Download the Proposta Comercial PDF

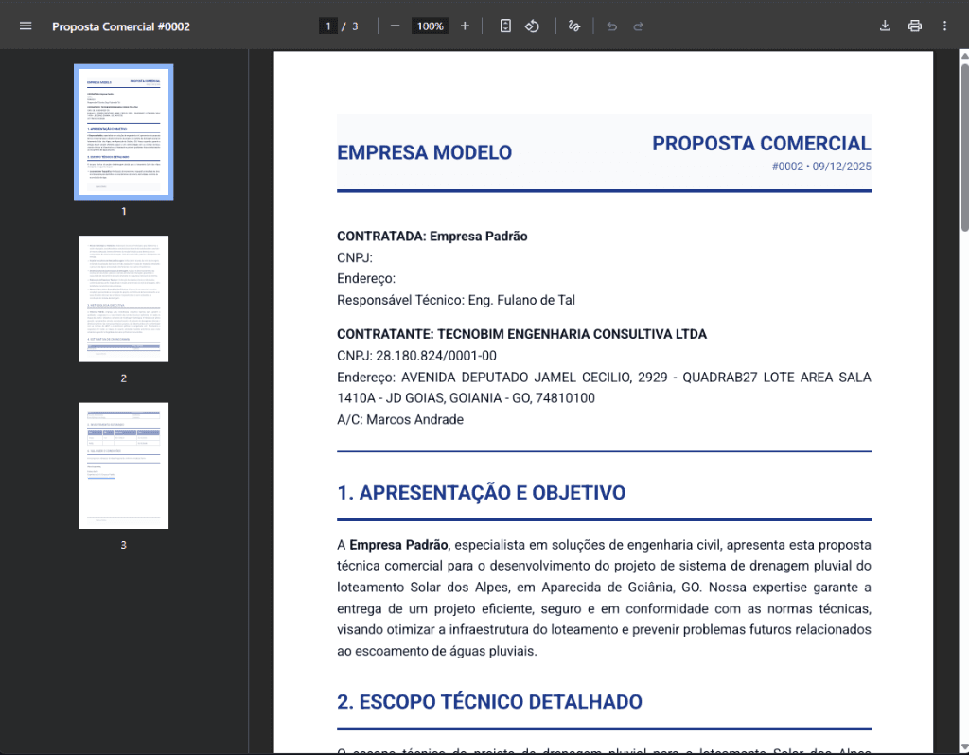point(885,26)
